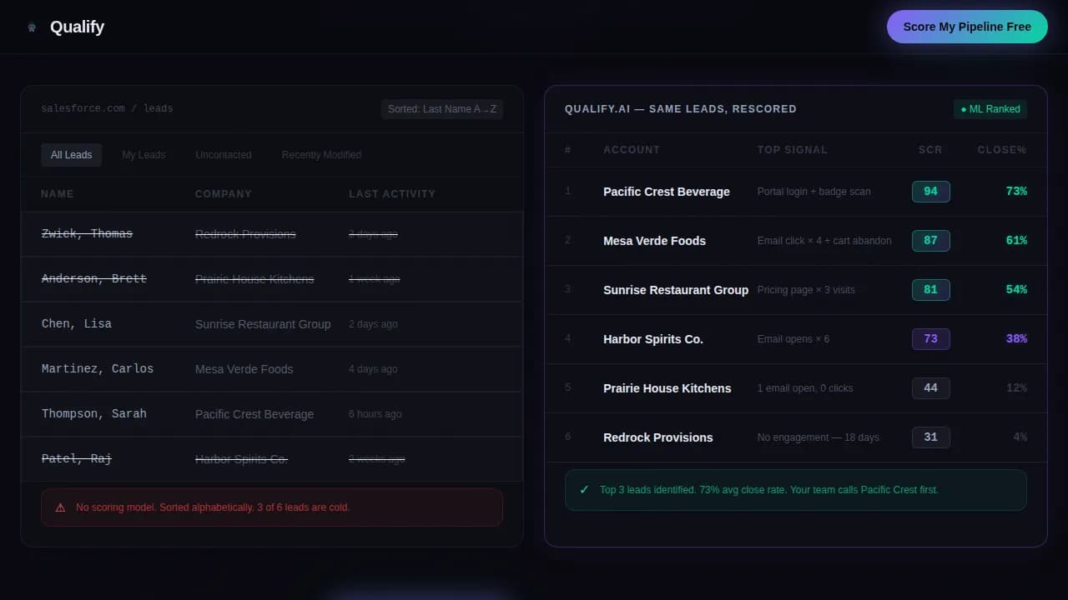Open ranked account Harbor Spirits Co.
1068x600 pixels.
click(x=653, y=339)
